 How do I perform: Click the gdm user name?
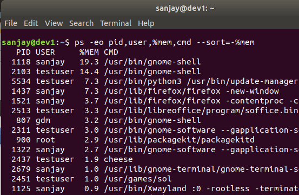(43, 121)
